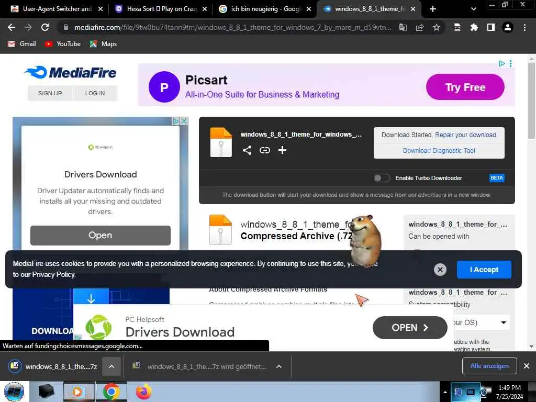Click the copy link icon for the file
Viewport: 536px width, 402px height.
point(264,150)
